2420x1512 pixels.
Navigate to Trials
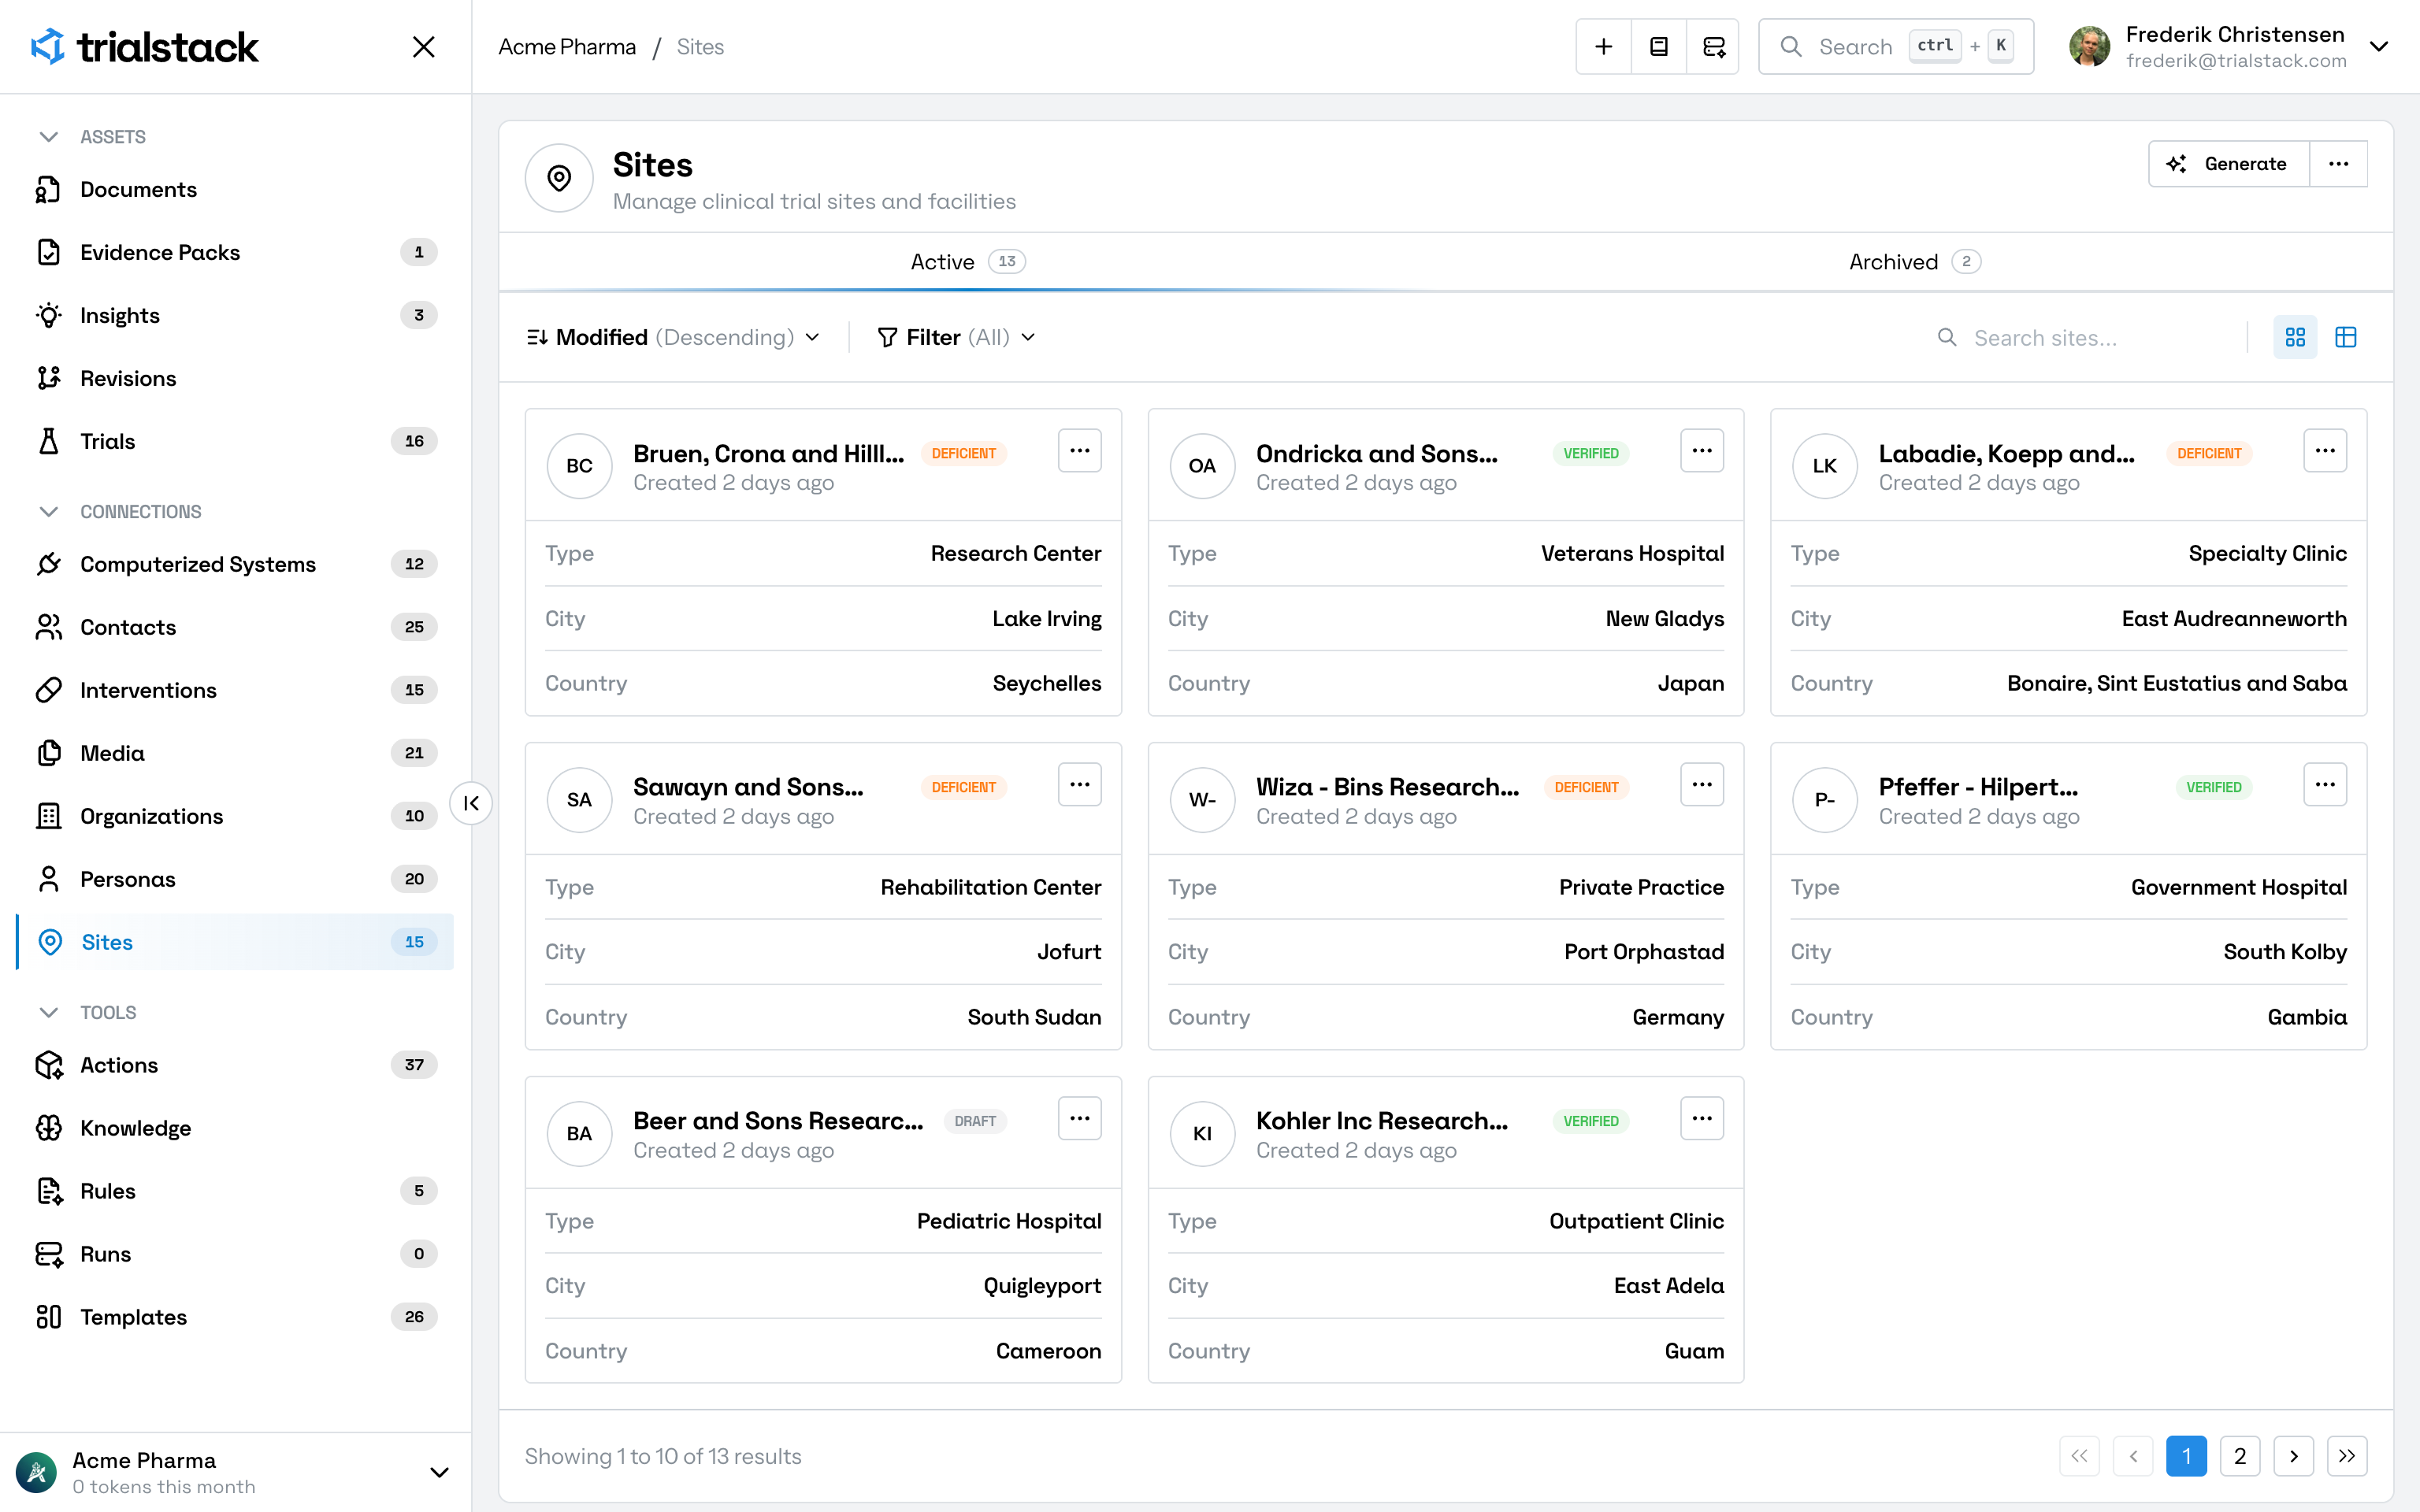tap(235, 441)
